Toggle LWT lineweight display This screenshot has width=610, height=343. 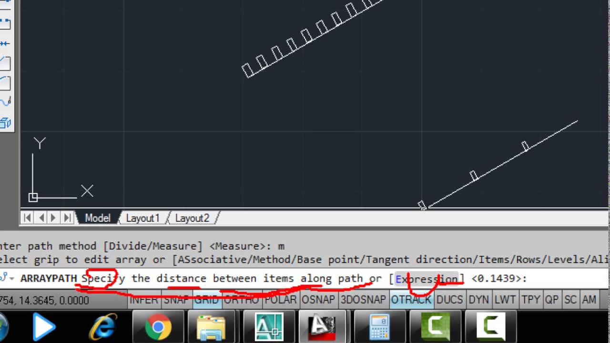[x=505, y=300]
